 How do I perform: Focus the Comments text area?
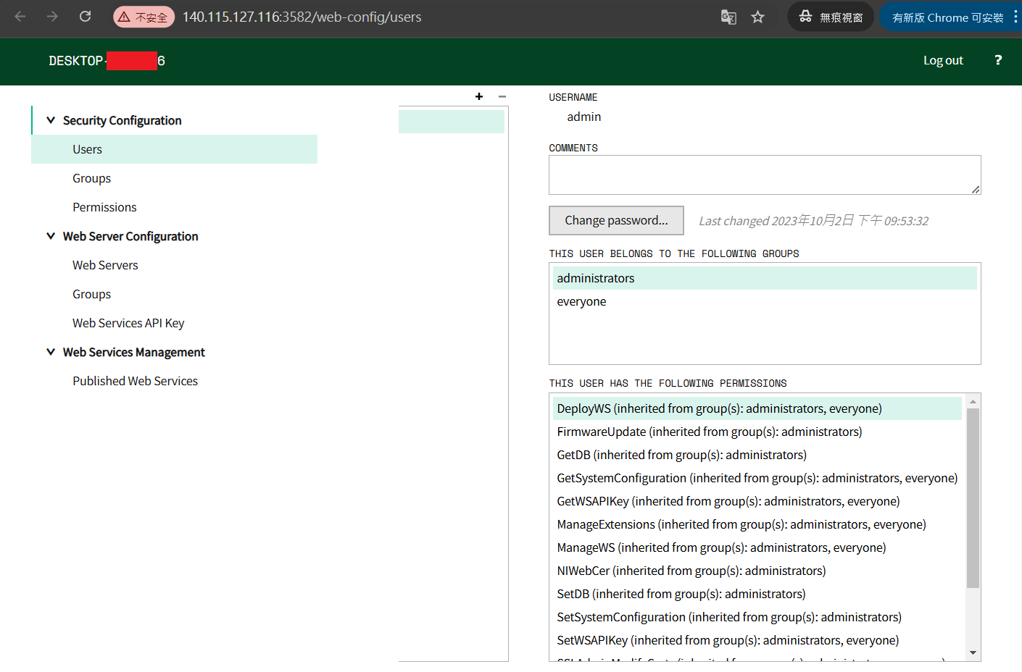765,175
